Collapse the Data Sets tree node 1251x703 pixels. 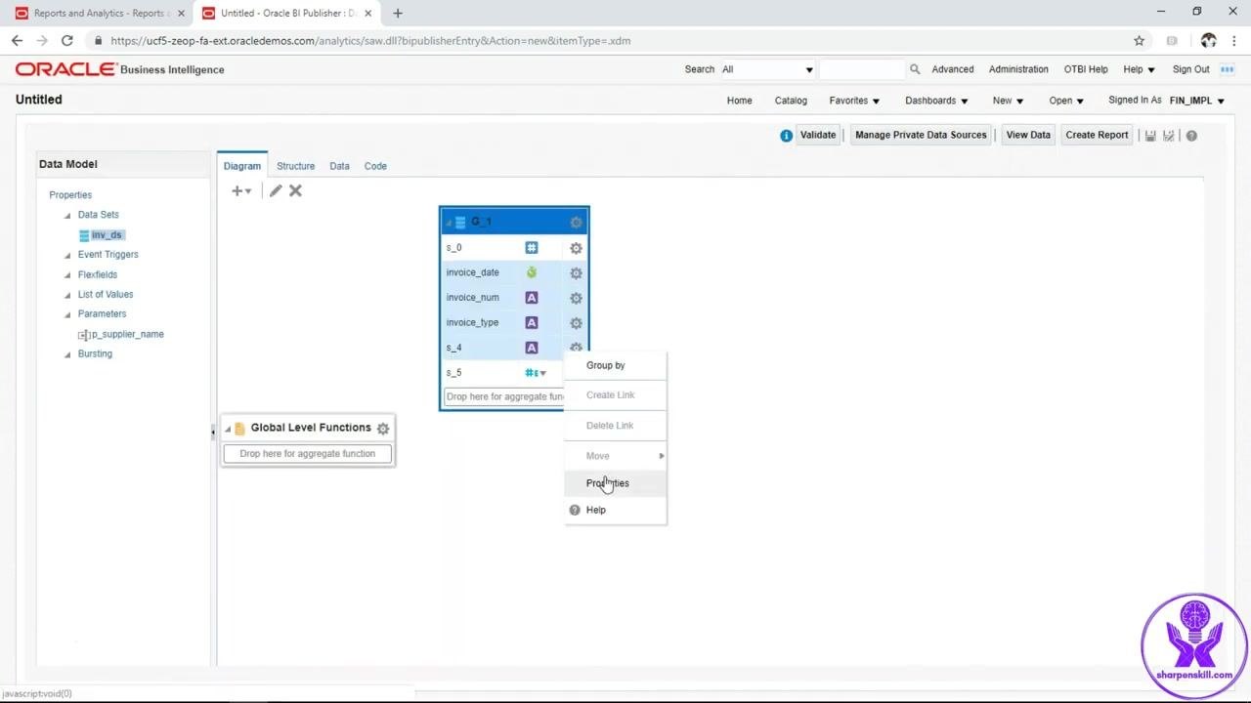tap(67, 215)
